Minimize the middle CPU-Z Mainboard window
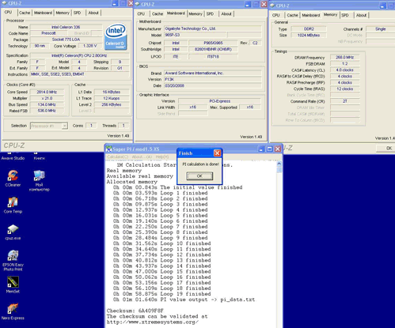 [x=248, y=4]
